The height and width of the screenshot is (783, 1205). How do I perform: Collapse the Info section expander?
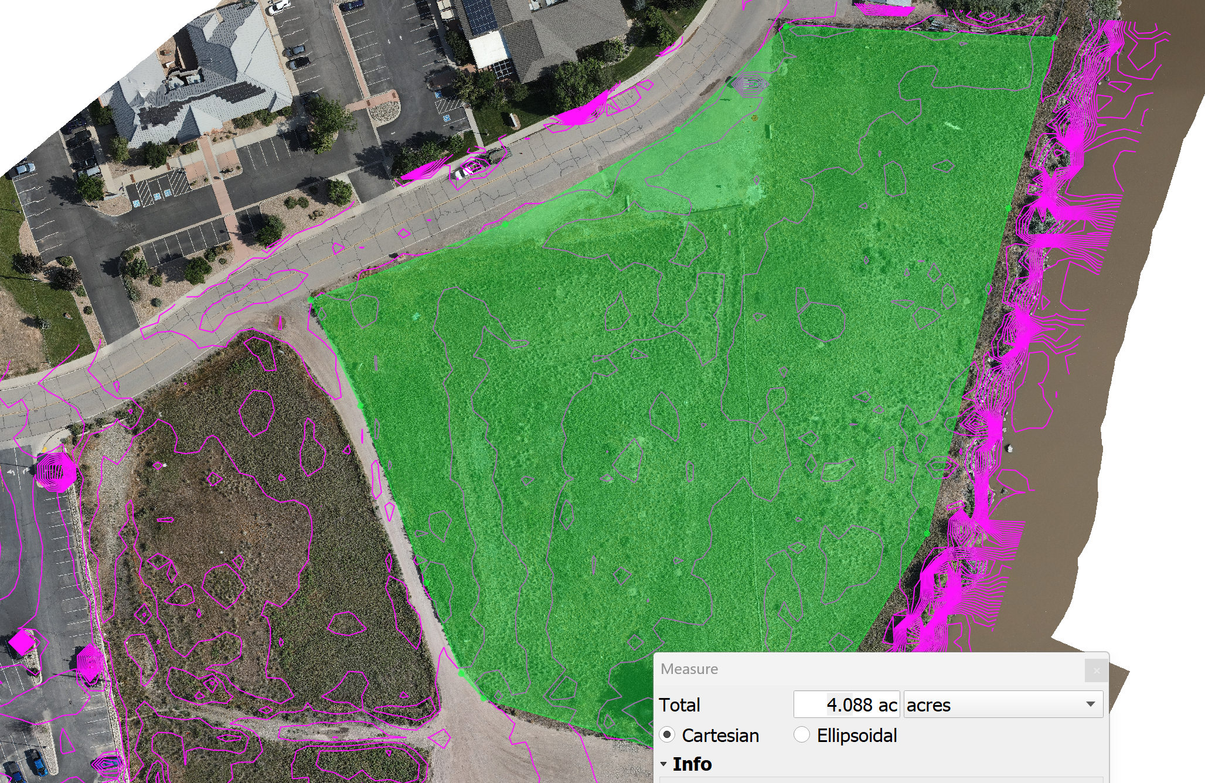click(x=663, y=764)
